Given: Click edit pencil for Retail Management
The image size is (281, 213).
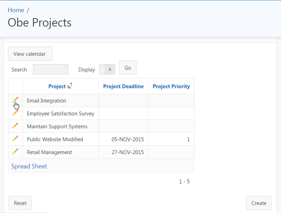Looking at the screenshot, I should pyautogui.click(x=15, y=151).
